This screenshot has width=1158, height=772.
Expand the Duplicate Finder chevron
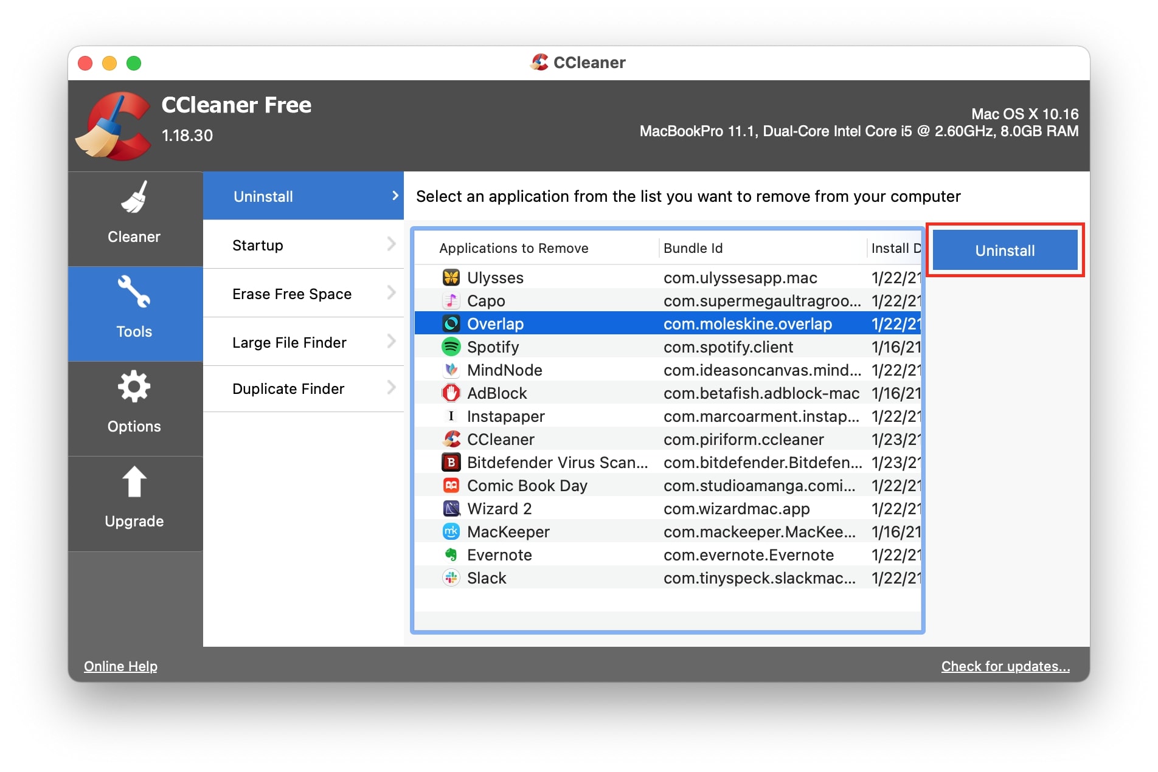pos(391,388)
